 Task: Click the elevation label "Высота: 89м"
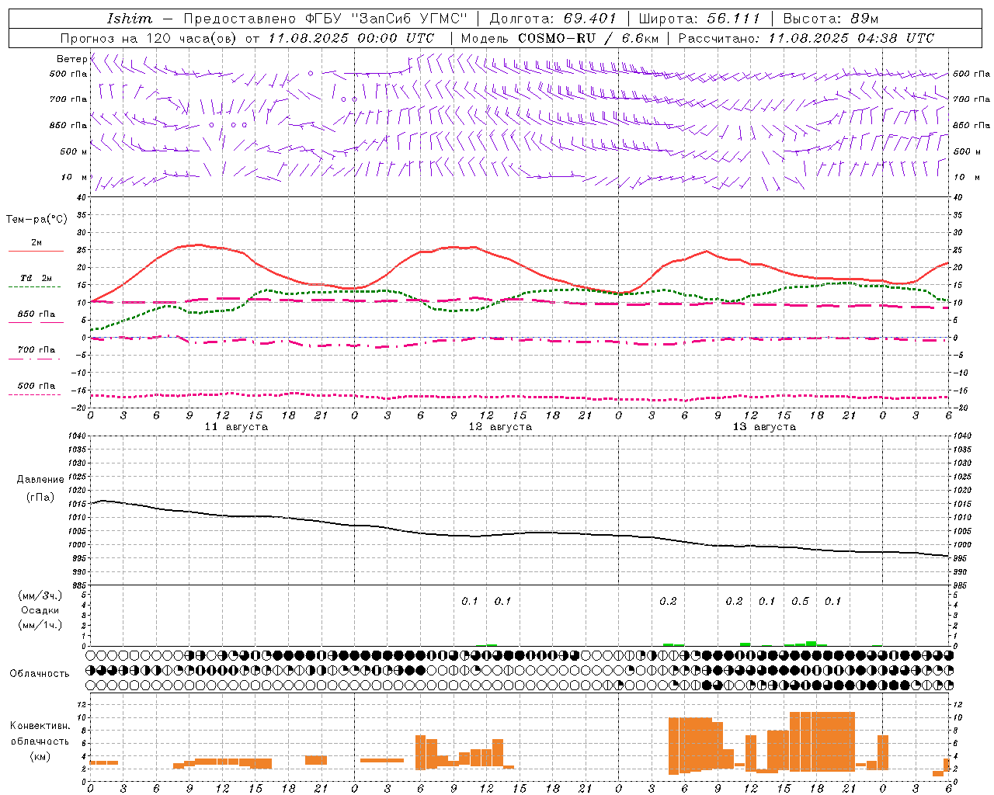831,19
